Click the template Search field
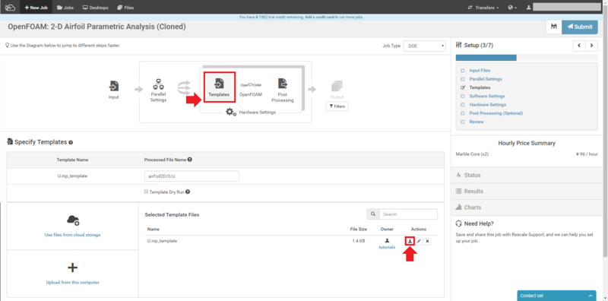The image size is (608, 301). pyautogui.click(x=408, y=214)
